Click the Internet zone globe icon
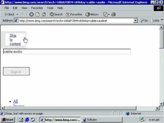Viewport: 164px width, 123px height. click(128, 114)
